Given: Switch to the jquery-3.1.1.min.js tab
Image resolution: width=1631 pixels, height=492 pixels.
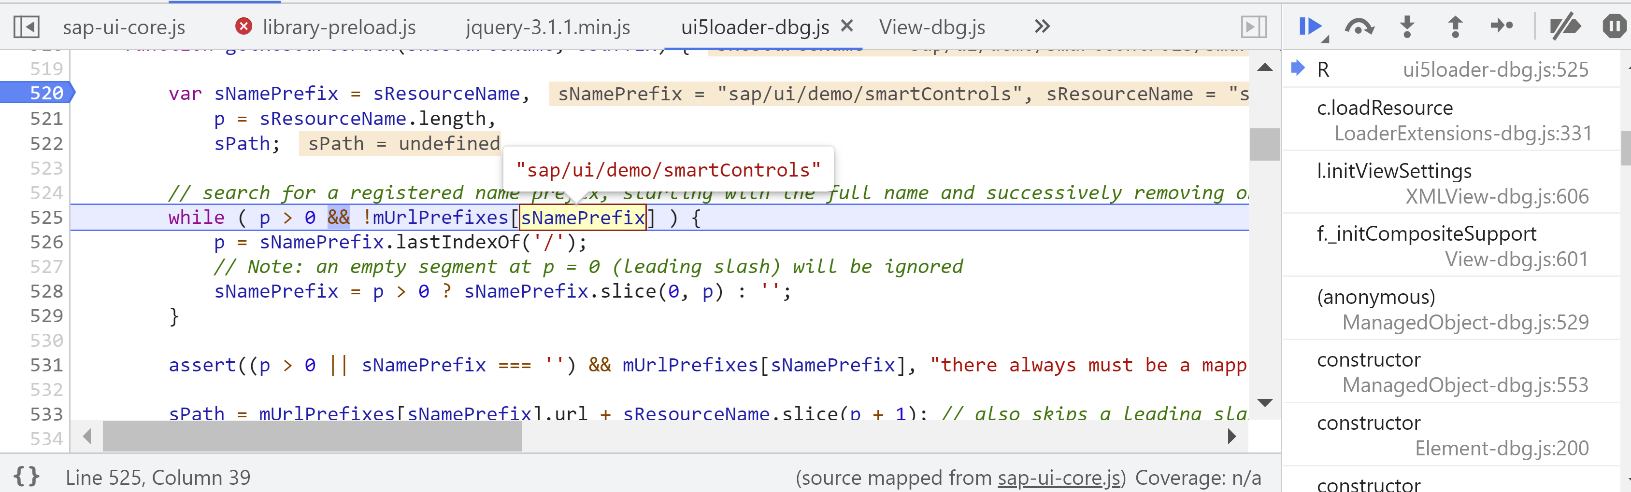Looking at the screenshot, I should tap(548, 27).
